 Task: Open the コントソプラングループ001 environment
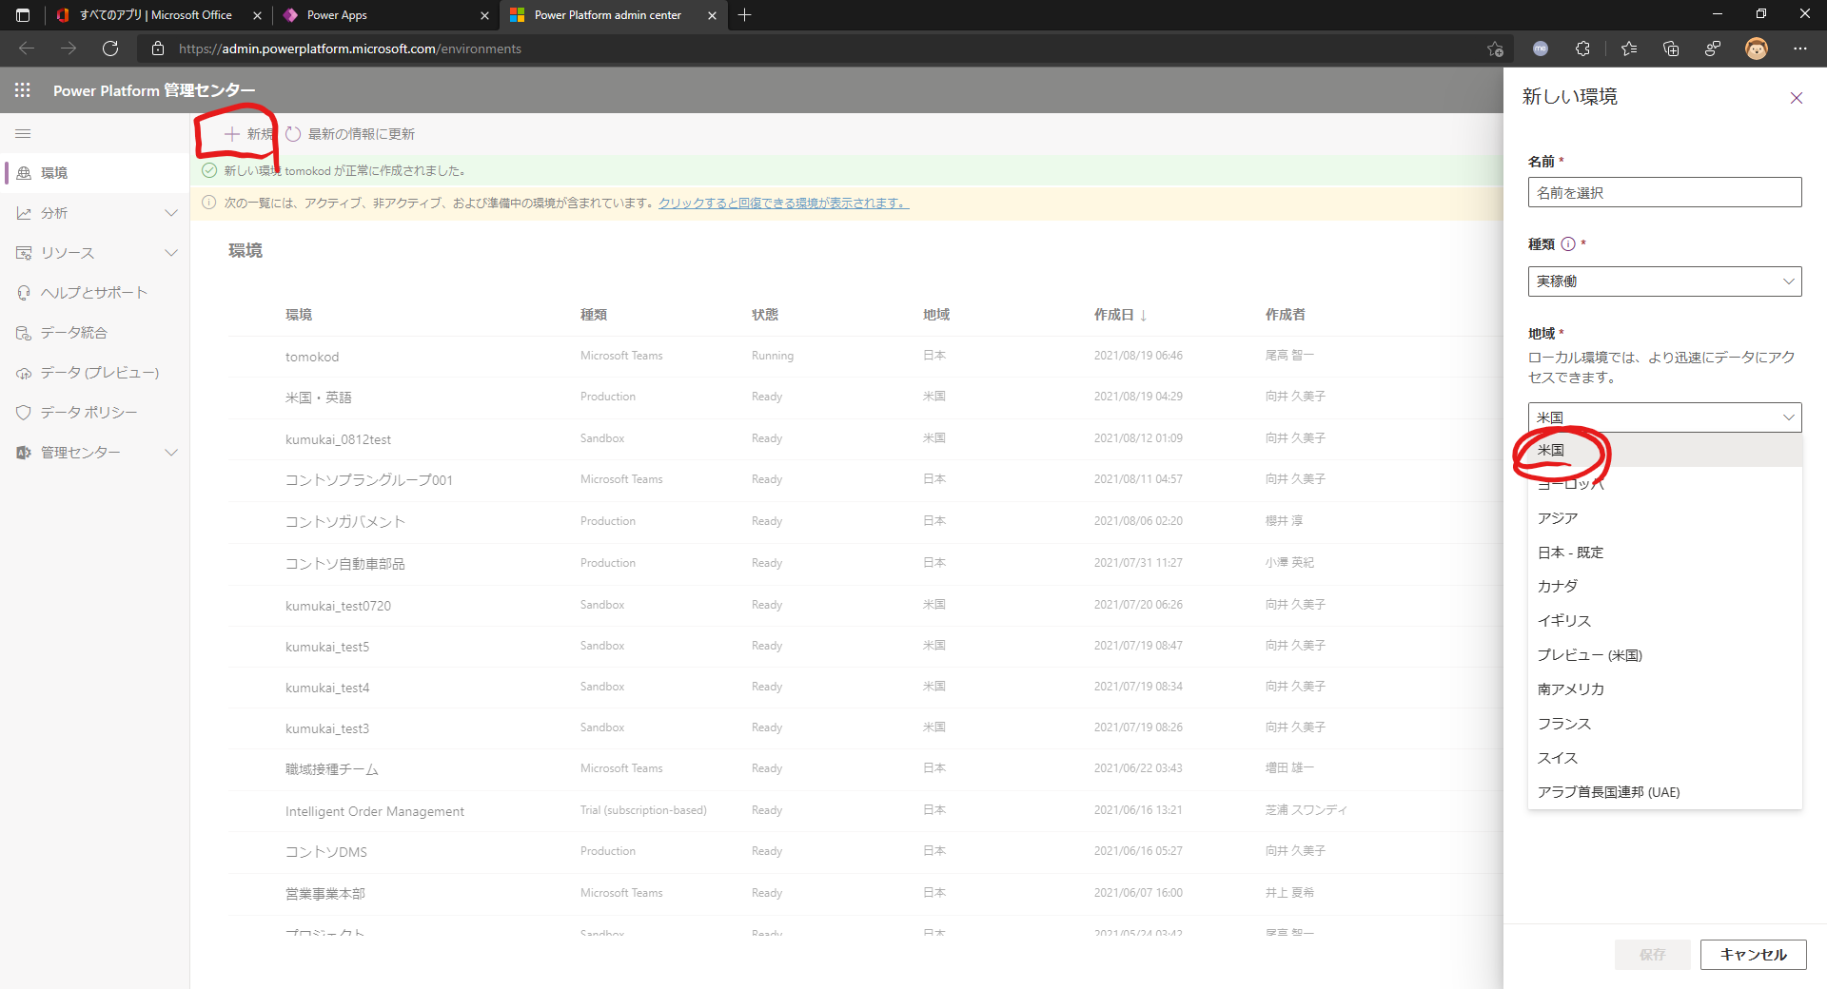[x=369, y=480]
